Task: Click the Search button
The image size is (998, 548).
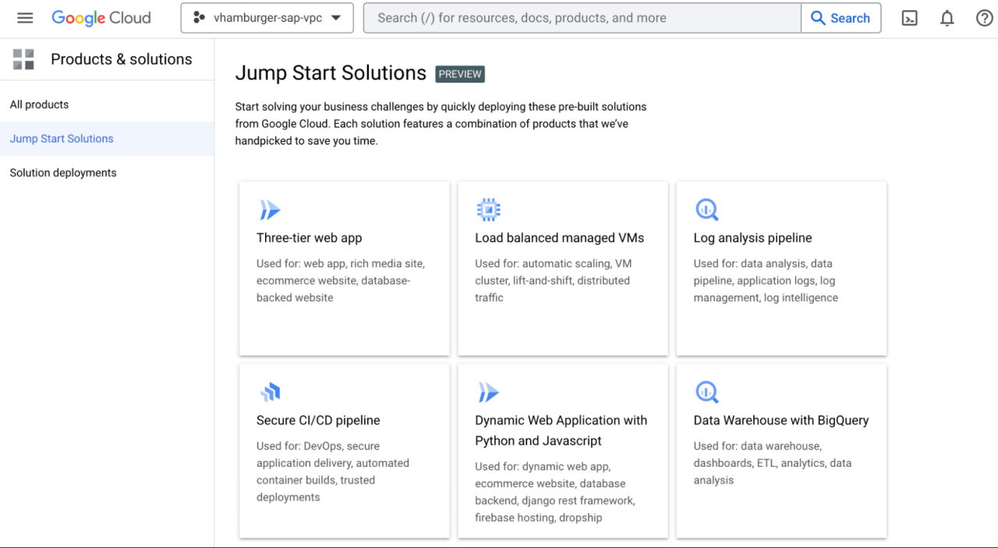Action: point(841,17)
